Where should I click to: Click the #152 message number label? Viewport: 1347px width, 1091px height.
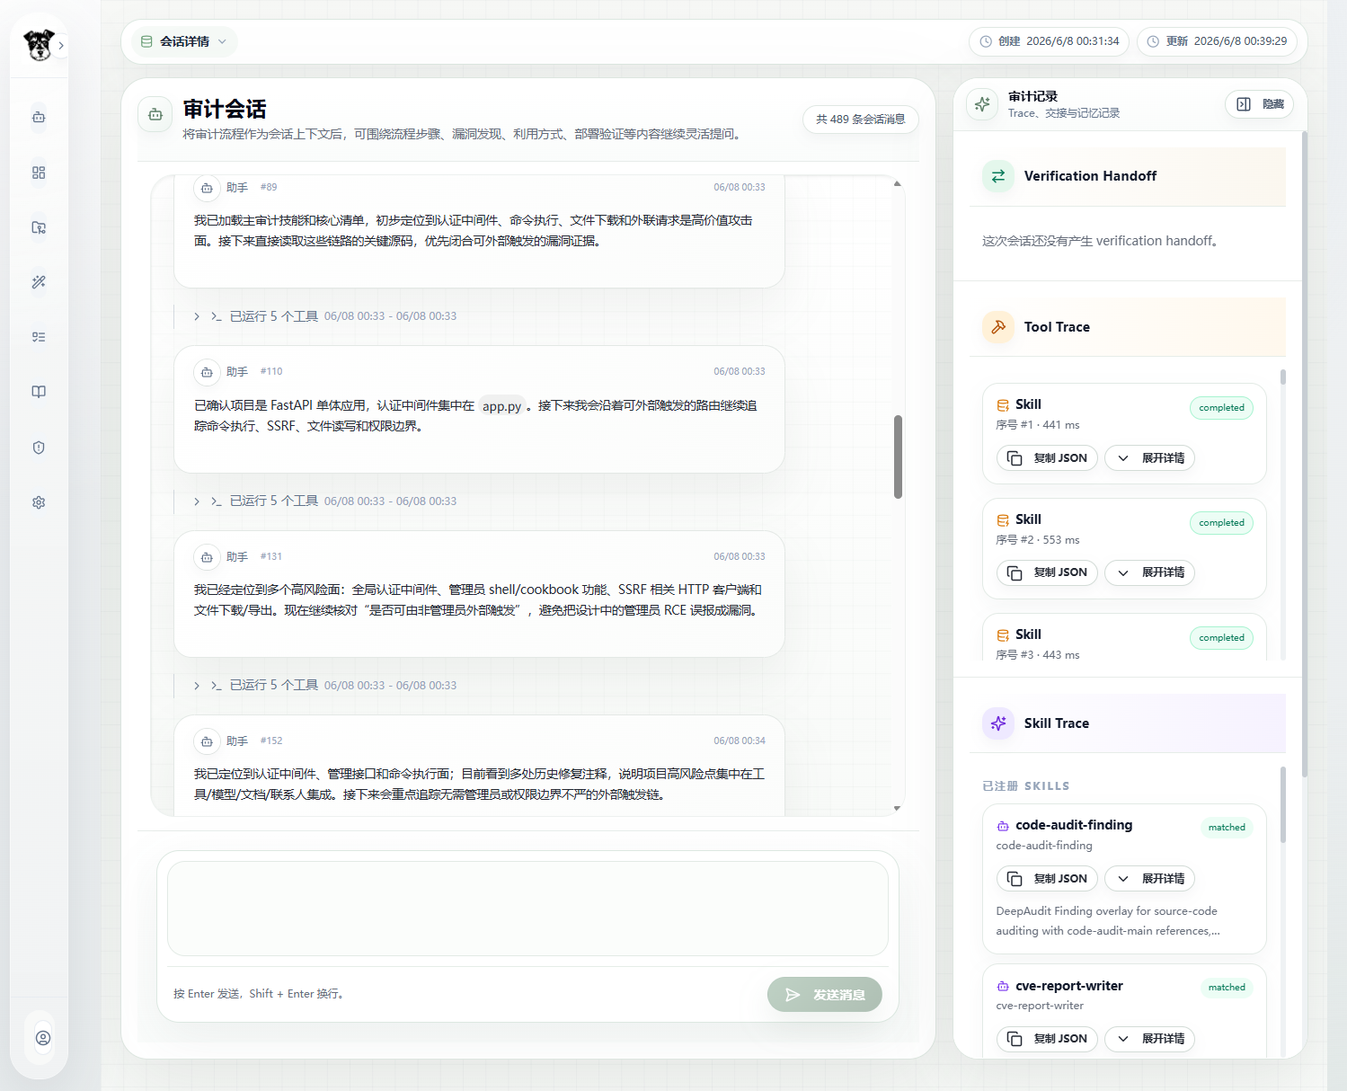click(271, 741)
